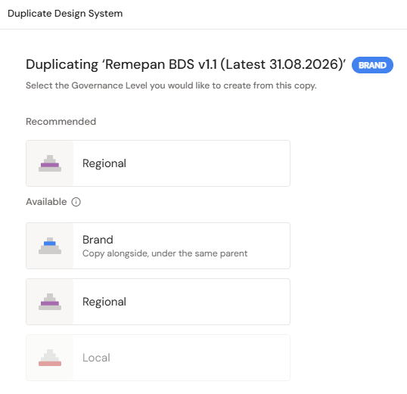This screenshot has width=407, height=394.
Task: Open the info icon beside Available
Action: [x=76, y=202]
